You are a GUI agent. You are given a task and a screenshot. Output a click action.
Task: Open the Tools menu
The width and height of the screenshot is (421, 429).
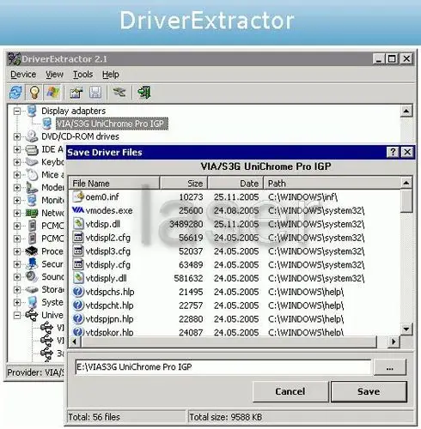pos(82,75)
